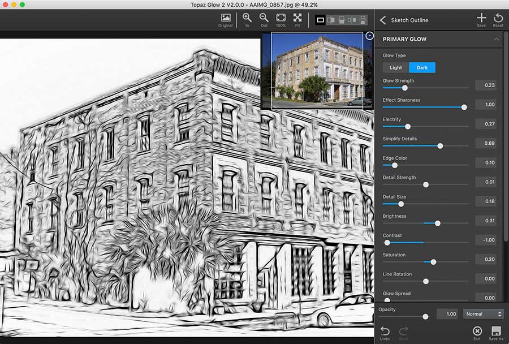Save the preset with the plus icon
This screenshot has width=509, height=344.
[481, 20]
